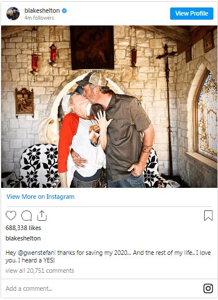Click blakeshelton name above the caption
Viewport: 218px width, 300px height.
click(x=23, y=238)
